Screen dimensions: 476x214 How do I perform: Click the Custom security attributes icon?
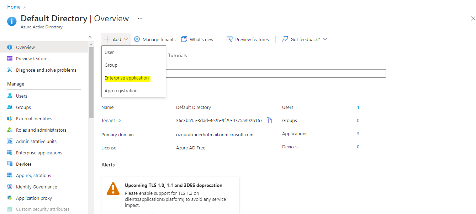tap(10, 209)
